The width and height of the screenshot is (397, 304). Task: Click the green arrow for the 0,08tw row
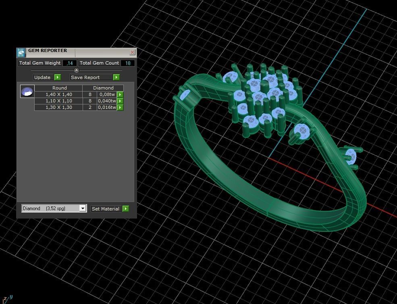point(120,94)
